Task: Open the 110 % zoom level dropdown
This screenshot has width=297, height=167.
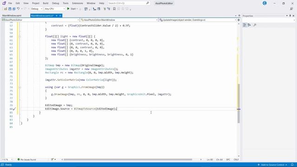Action: coord(7,160)
